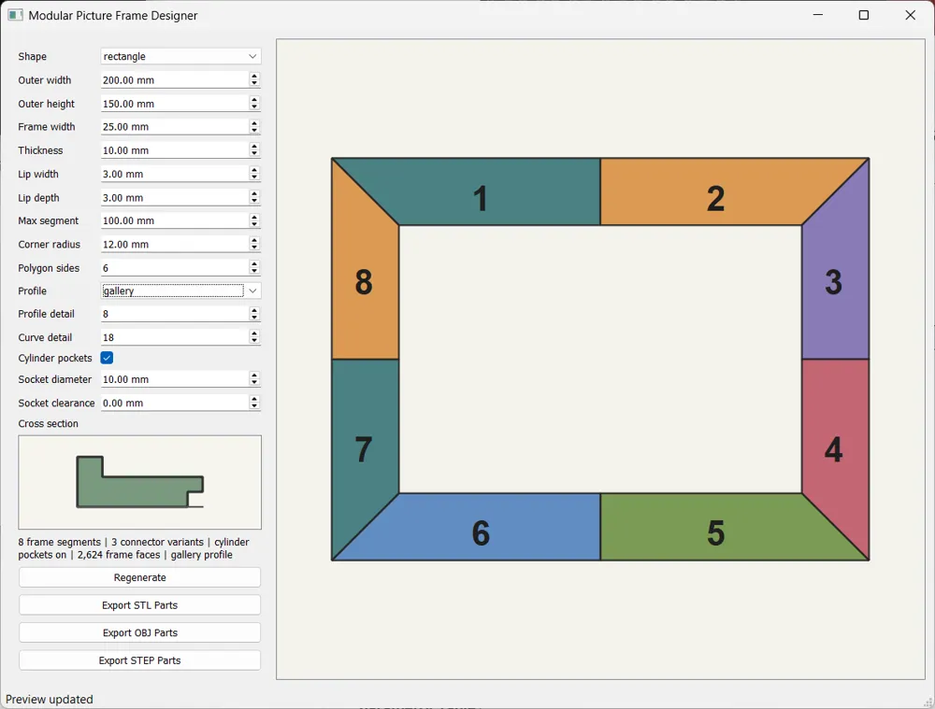Click the Polygon sides value field
The height and width of the screenshot is (709, 935).
(x=174, y=267)
